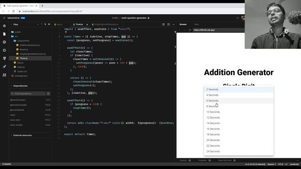Collapse the Files section
Screen dimensions: 301x169
[x=16, y=24]
